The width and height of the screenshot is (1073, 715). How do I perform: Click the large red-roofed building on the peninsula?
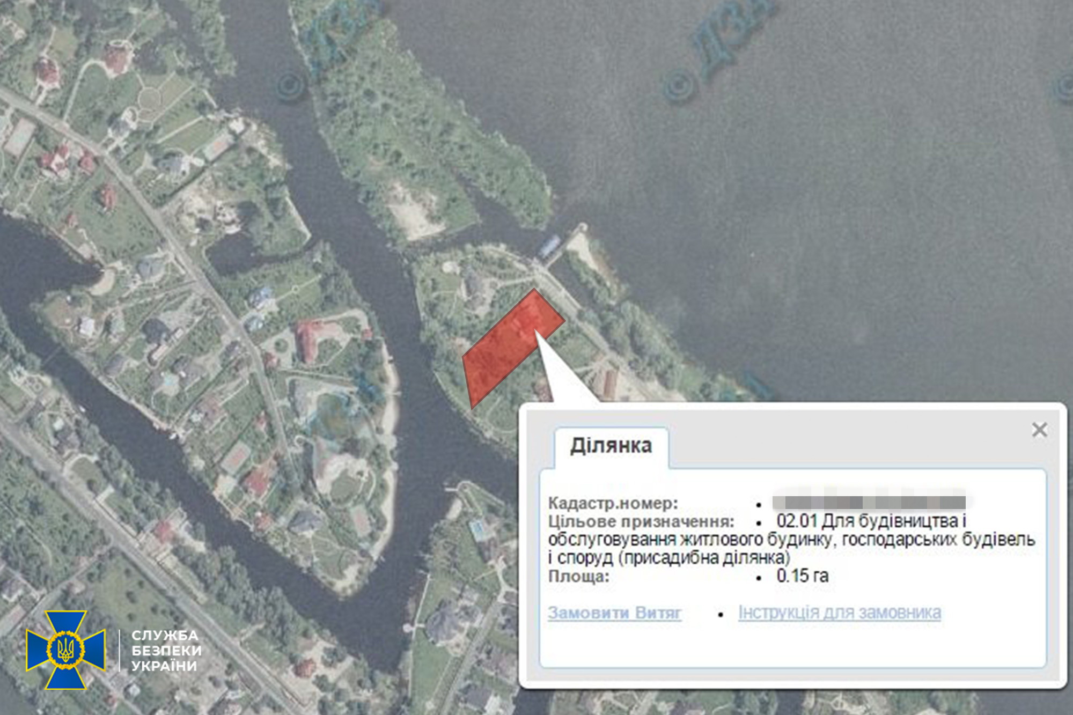pyautogui.click(x=308, y=340)
